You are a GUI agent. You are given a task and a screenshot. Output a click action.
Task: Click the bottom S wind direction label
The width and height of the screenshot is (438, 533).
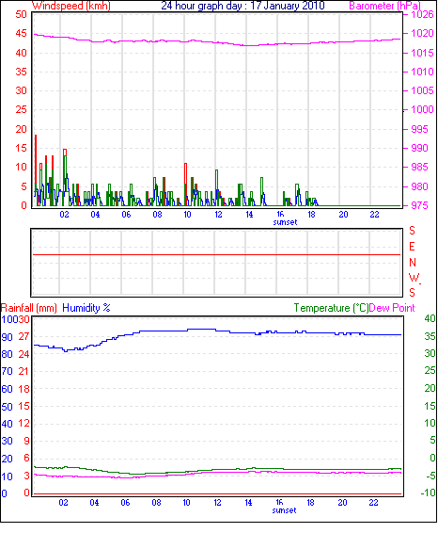click(412, 293)
